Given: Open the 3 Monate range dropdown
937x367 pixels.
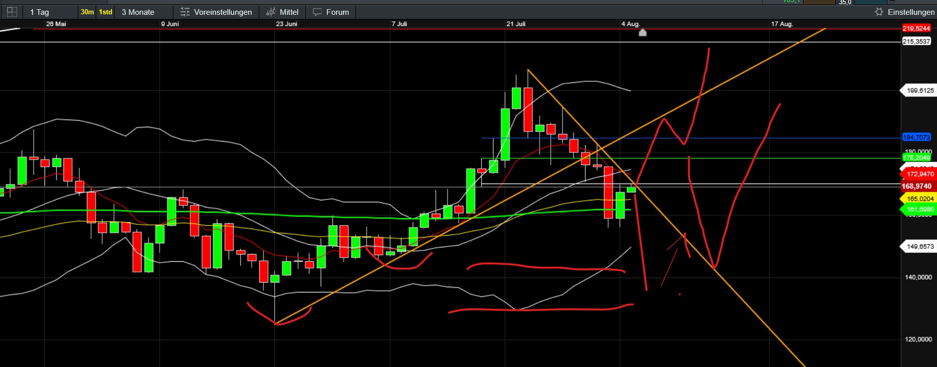Looking at the screenshot, I should (x=144, y=12).
